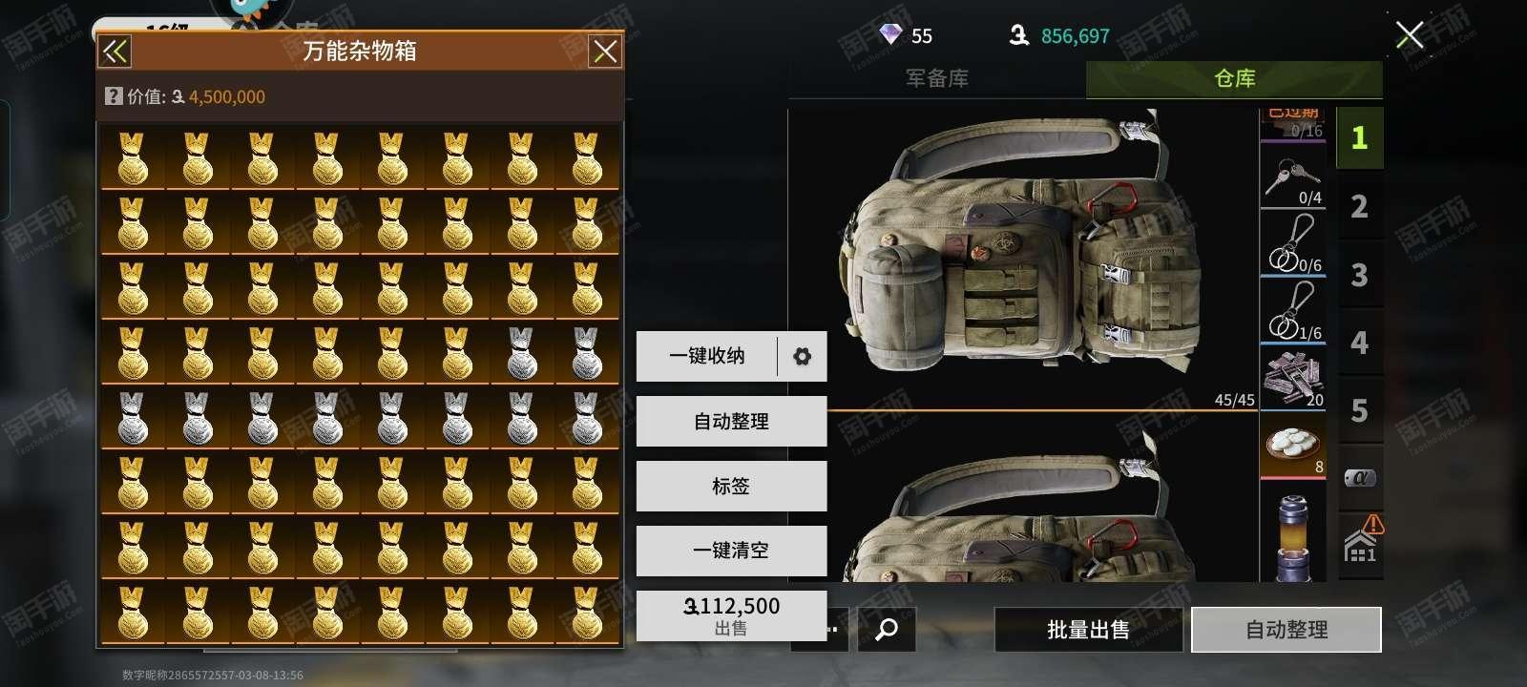Select the rice bowl item showing 8
Screen dimensions: 1527x687
click(1293, 446)
